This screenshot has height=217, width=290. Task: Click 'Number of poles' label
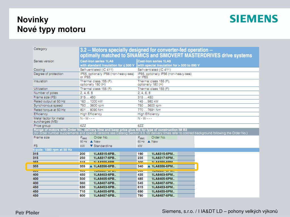click(46, 93)
